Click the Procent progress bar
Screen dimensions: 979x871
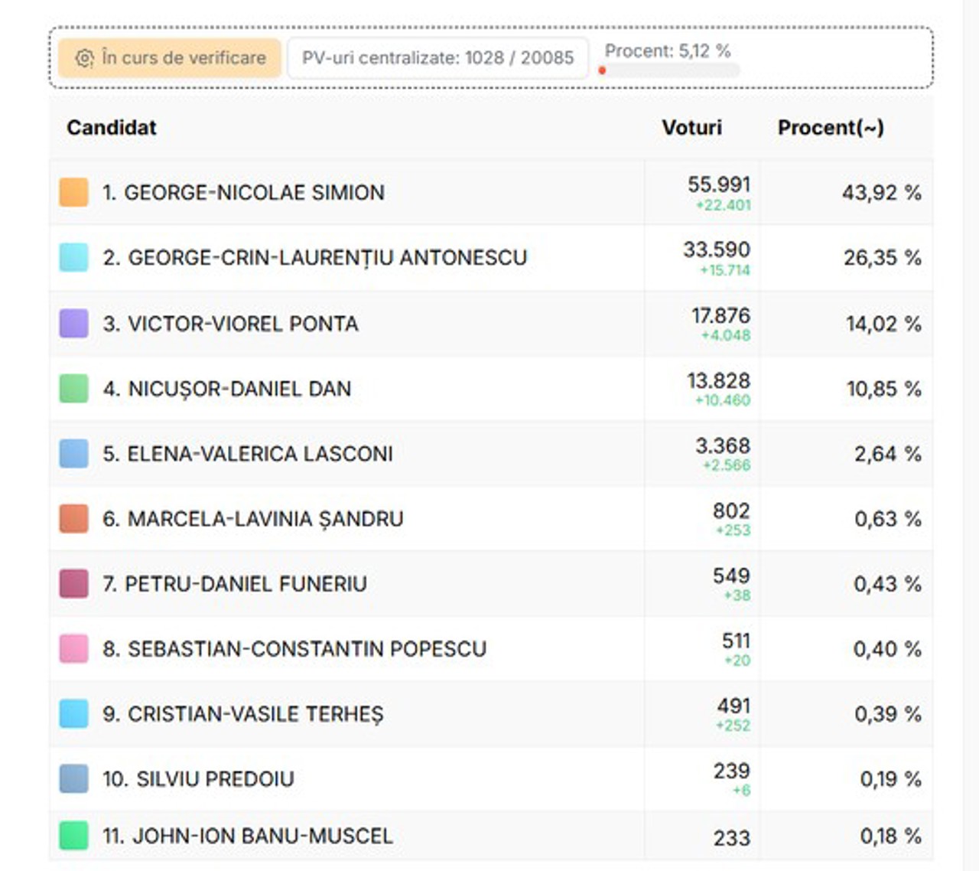tap(672, 70)
